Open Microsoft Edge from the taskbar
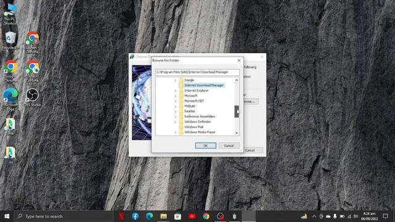Image resolution: width=395 pixels, height=222 pixels. pos(149,216)
